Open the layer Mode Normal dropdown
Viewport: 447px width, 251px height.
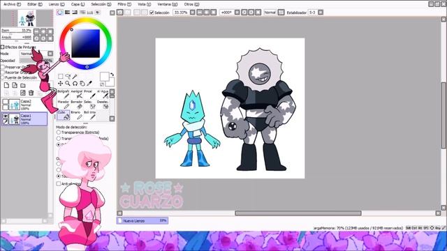pyautogui.click(x=50, y=54)
